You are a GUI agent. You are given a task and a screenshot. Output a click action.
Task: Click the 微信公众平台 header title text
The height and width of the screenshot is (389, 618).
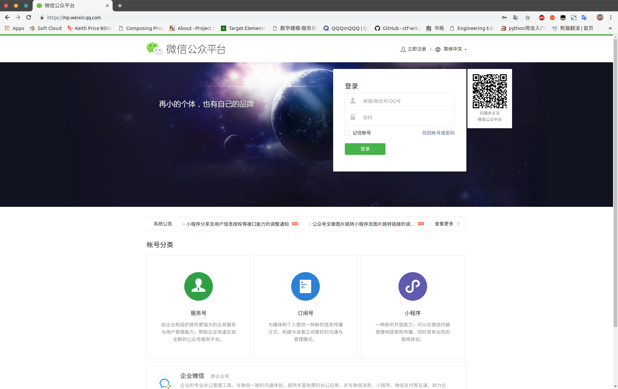coord(196,49)
